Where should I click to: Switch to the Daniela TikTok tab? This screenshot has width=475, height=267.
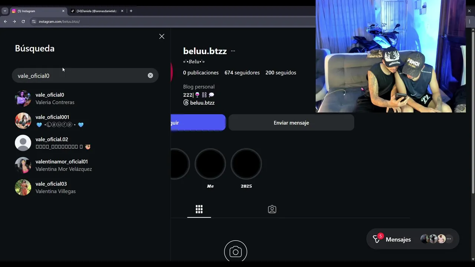tap(97, 11)
